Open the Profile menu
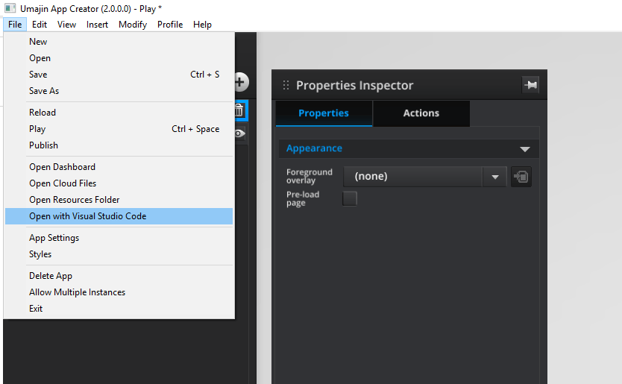The height and width of the screenshot is (384, 622). pos(170,25)
